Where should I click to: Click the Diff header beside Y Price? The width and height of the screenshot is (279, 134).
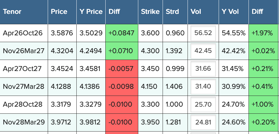(x=114, y=12)
